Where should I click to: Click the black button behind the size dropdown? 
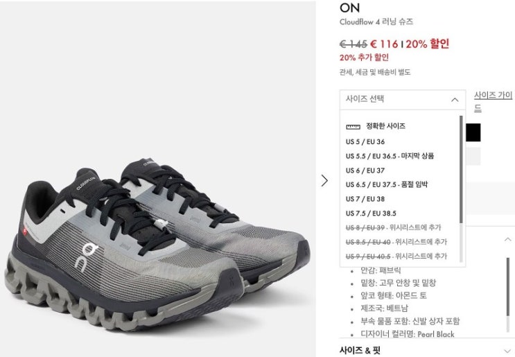pos(473,132)
